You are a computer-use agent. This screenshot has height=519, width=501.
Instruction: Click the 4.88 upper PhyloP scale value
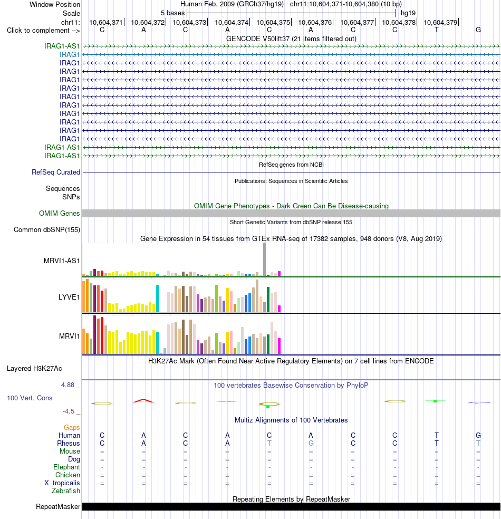pyautogui.click(x=68, y=385)
